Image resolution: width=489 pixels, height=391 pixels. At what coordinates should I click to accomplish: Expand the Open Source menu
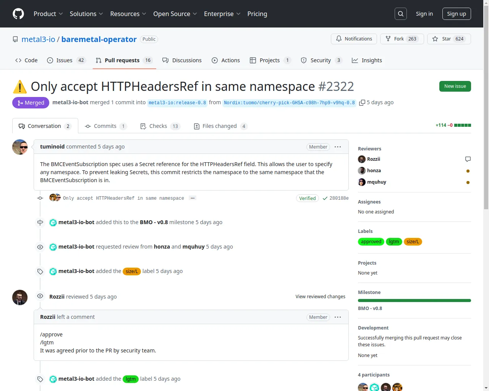[x=175, y=14]
